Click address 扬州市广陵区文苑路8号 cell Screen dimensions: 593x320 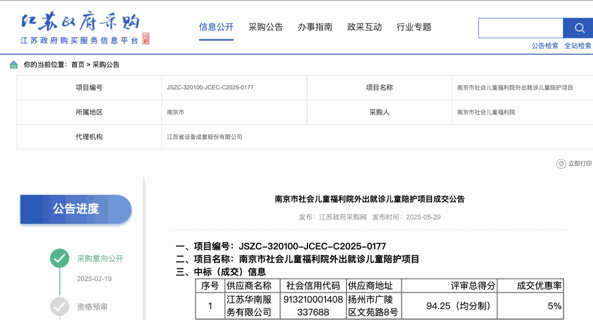pyautogui.click(x=374, y=306)
